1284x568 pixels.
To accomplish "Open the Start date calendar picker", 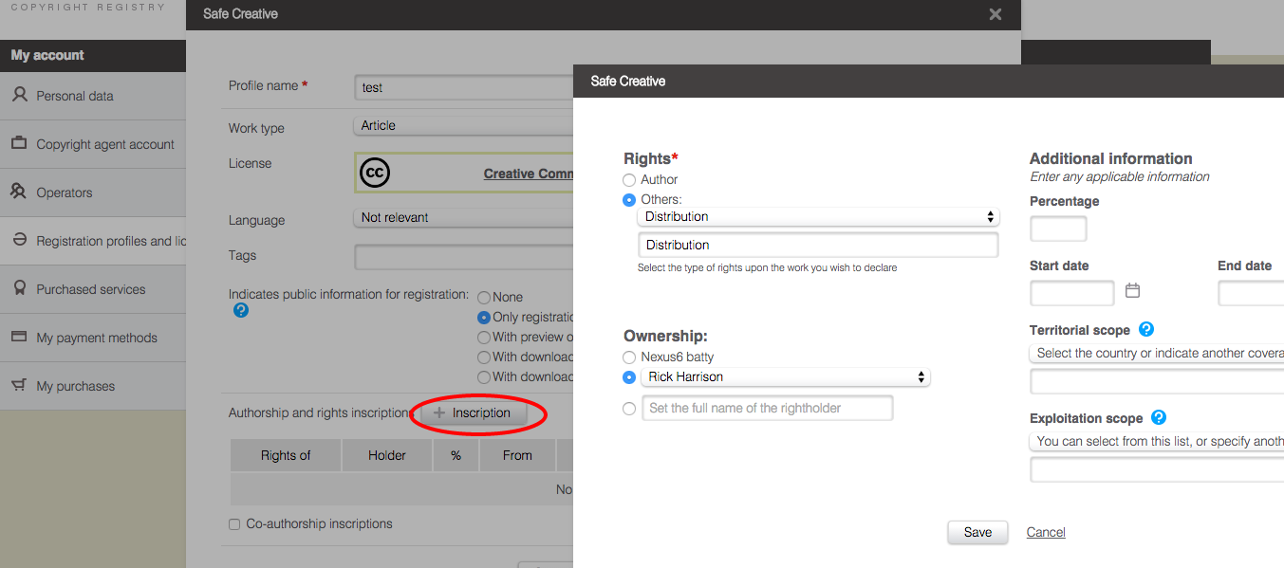I will point(1132,291).
